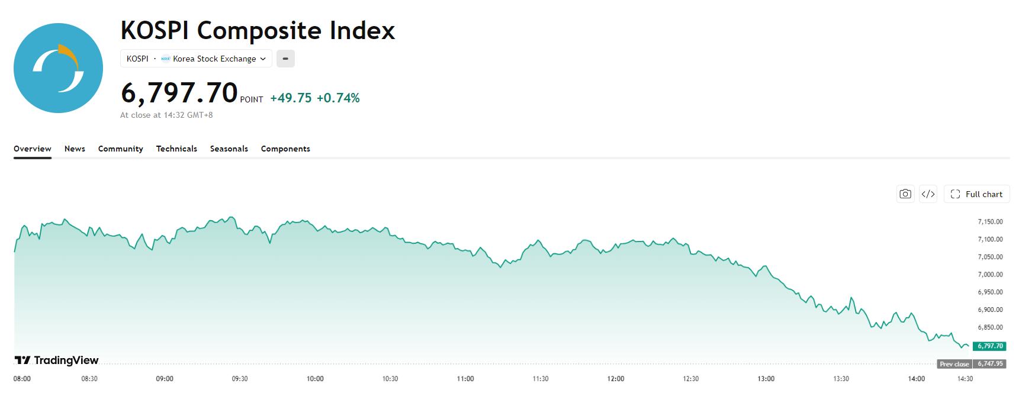
Task: Click the 10:00 time axis marker
Action: coord(315,379)
